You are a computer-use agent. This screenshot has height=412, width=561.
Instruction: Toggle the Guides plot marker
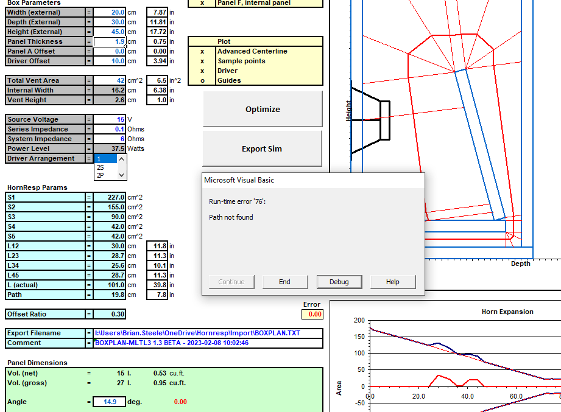(202, 80)
